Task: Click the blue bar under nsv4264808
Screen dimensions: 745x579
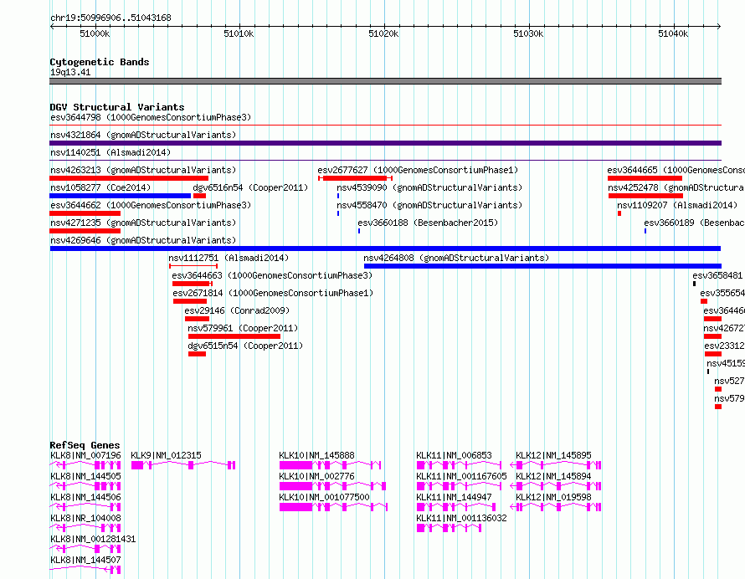Action: click(x=542, y=266)
